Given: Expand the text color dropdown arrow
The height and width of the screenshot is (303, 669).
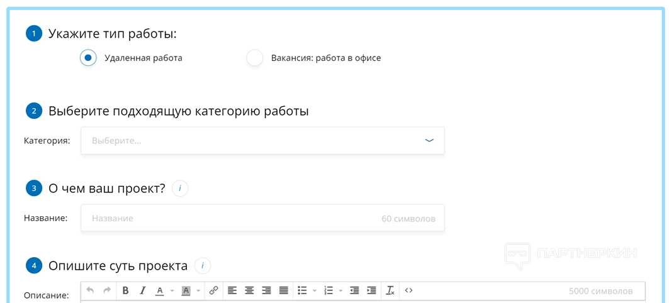Looking at the screenshot, I should click(x=172, y=291).
